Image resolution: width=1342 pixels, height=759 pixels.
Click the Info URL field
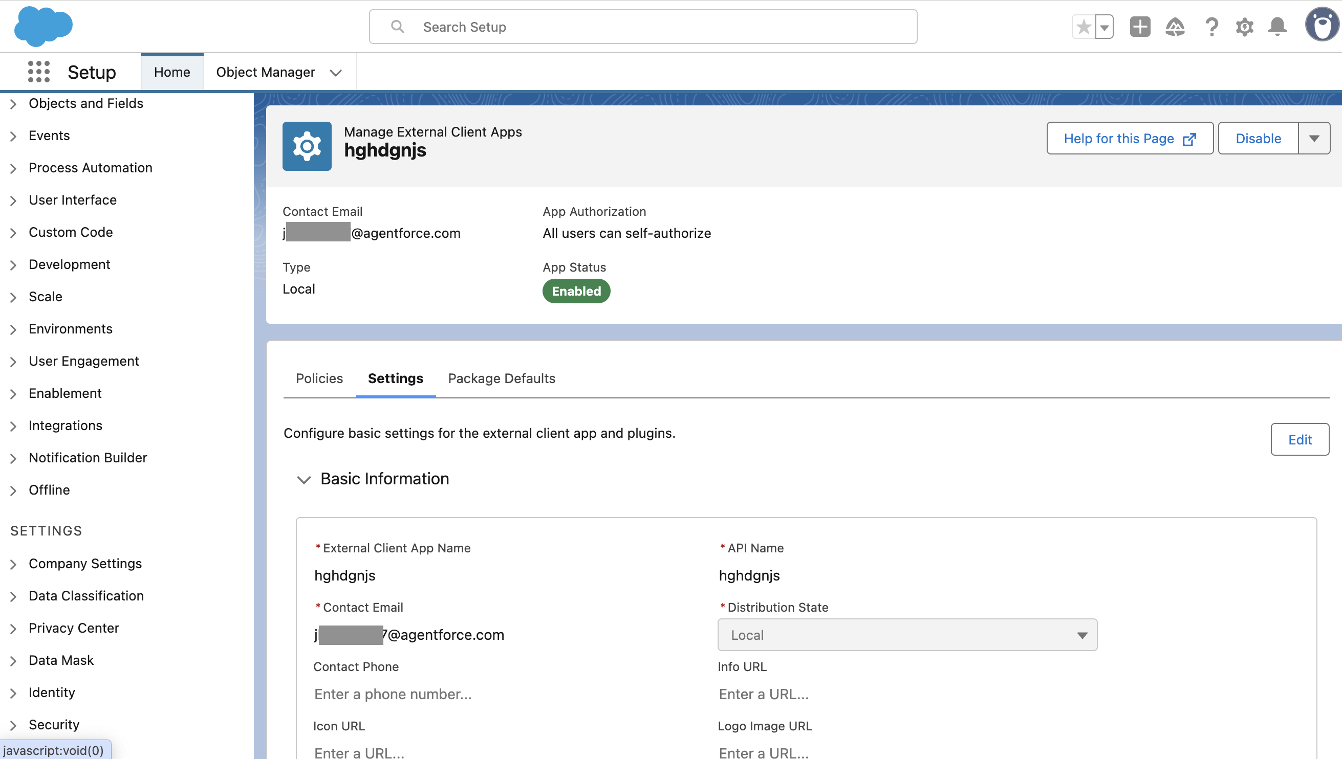tap(907, 694)
